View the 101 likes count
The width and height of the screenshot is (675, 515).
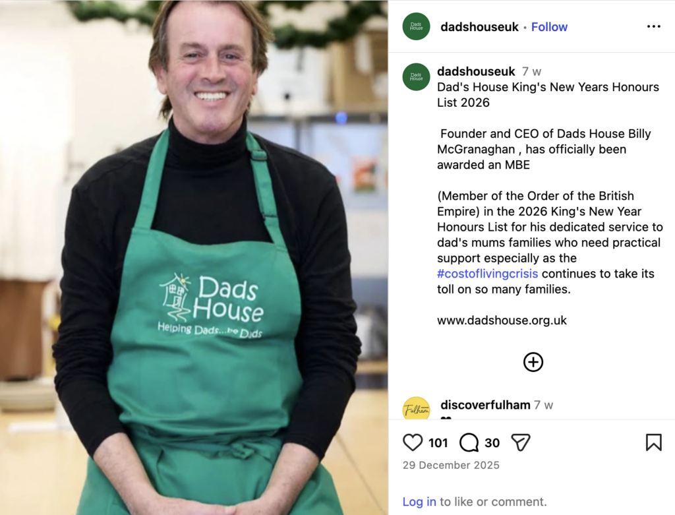[x=438, y=443]
